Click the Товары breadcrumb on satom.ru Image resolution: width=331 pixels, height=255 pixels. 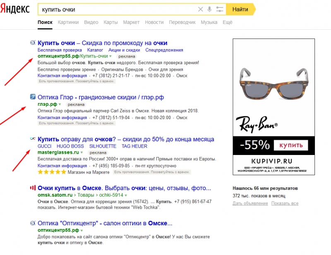point(86,195)
